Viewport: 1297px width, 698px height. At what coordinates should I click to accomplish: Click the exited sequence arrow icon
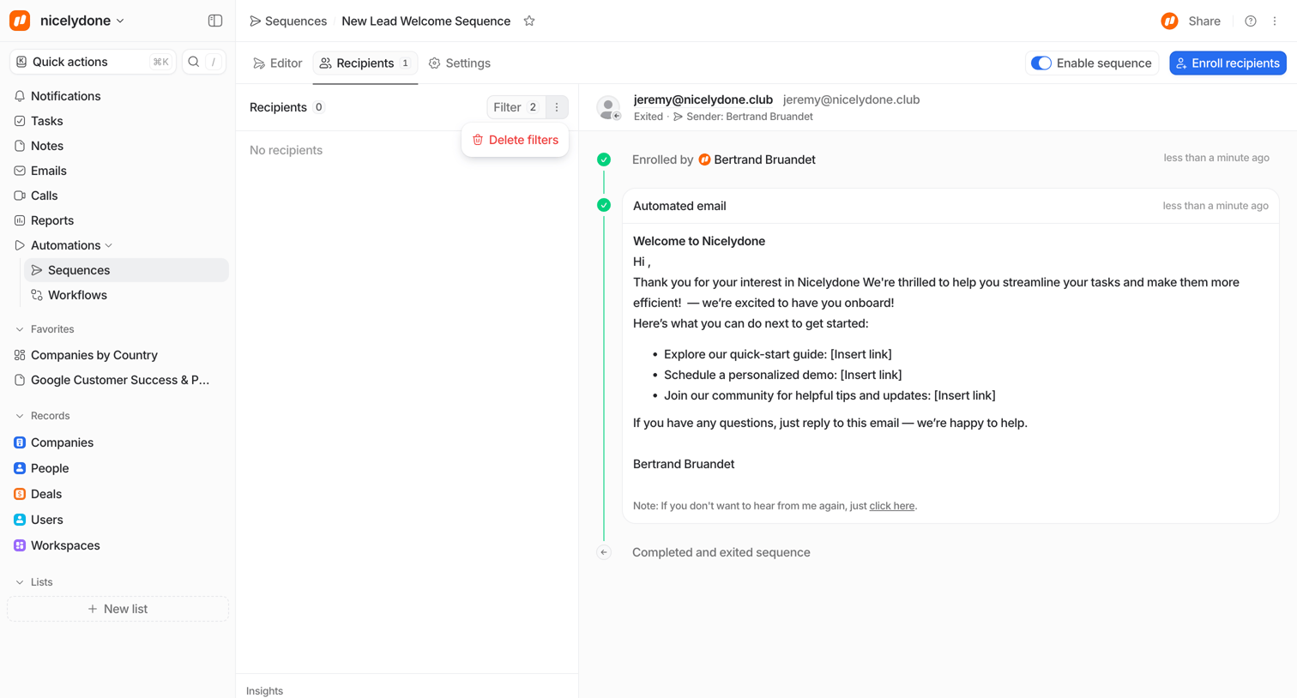coord(604,552)
